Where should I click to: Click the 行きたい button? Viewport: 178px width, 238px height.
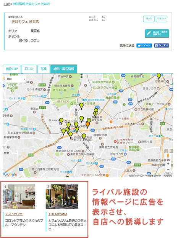pos(162,19)
